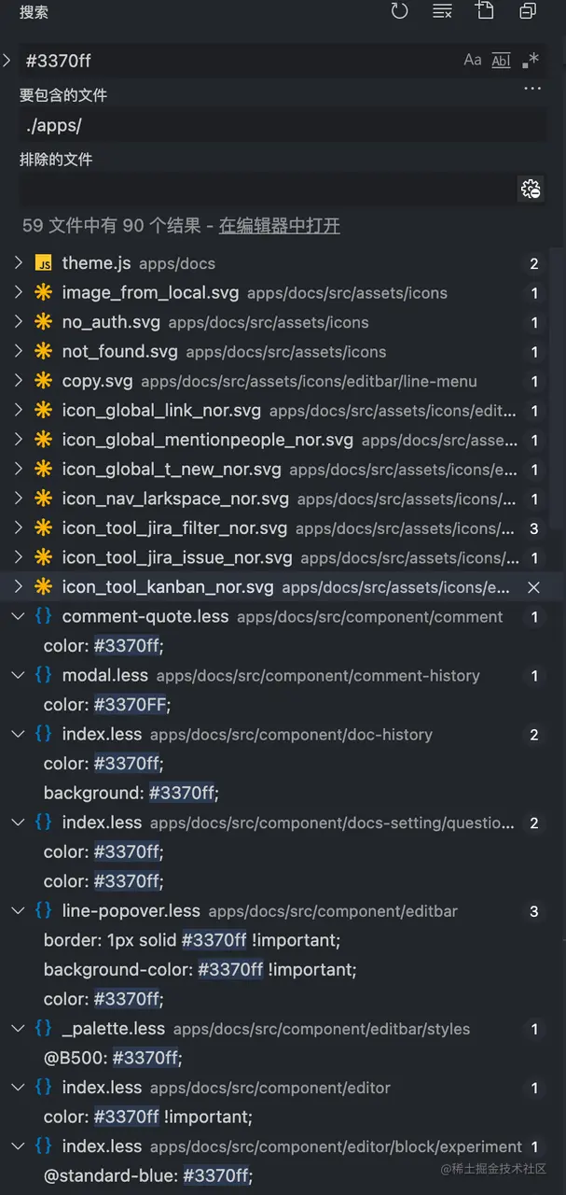Collapse editor/block/experiment index.less results

(18, 1146)
